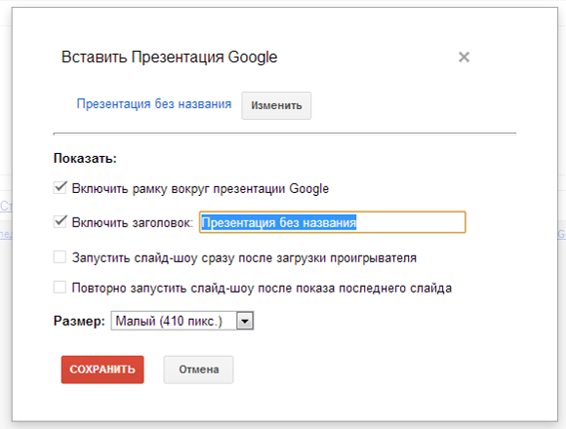Image resolution: width=566 pixels, height=429 pixels.
Task: Click the label text 'Включить рамку вокруг презентации Google'
Action: [x=200, y=188]
